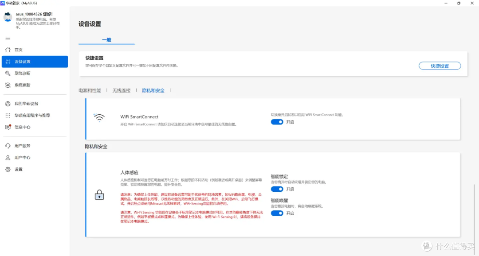This screenshot has width=479, height=256.
Task: Open 首页 from the sidebar
Action: (x=35, y=50)
